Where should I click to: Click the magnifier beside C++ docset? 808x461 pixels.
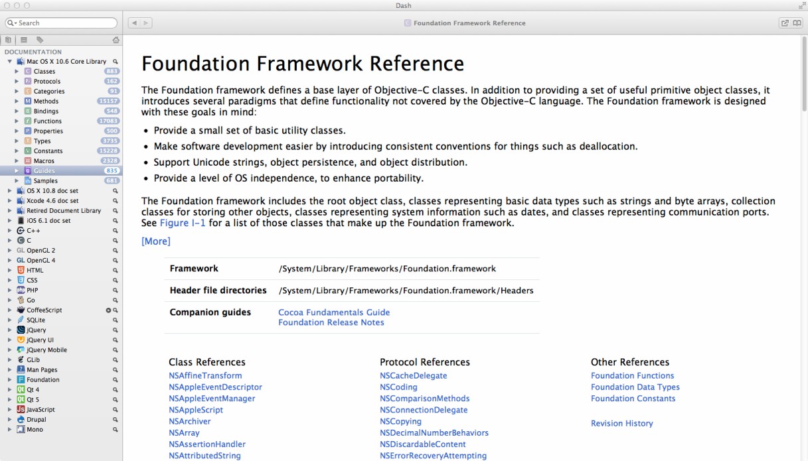click(x=115, y=231)
